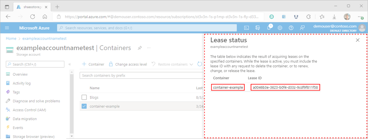
Task: Click the address bar URL
Action: [162, 17]
